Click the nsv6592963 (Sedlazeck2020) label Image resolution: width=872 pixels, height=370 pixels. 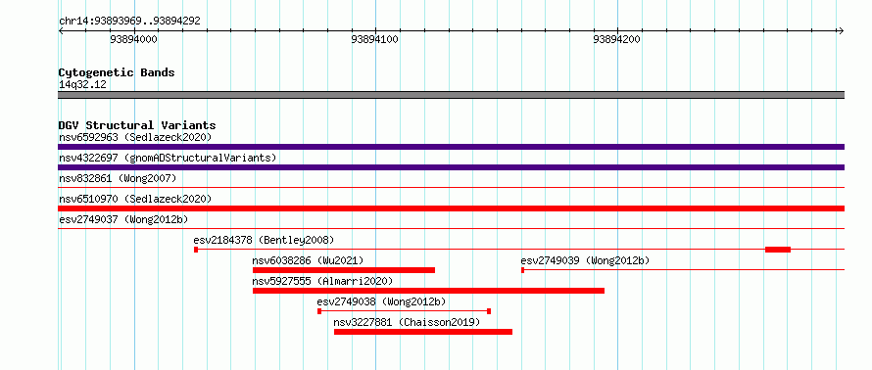click(135, 137)
